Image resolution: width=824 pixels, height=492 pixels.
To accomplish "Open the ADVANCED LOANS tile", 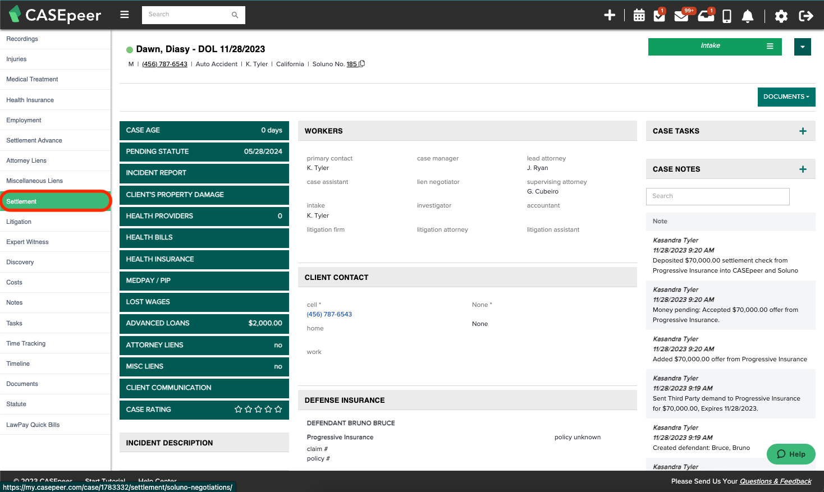I will [204, 323].
